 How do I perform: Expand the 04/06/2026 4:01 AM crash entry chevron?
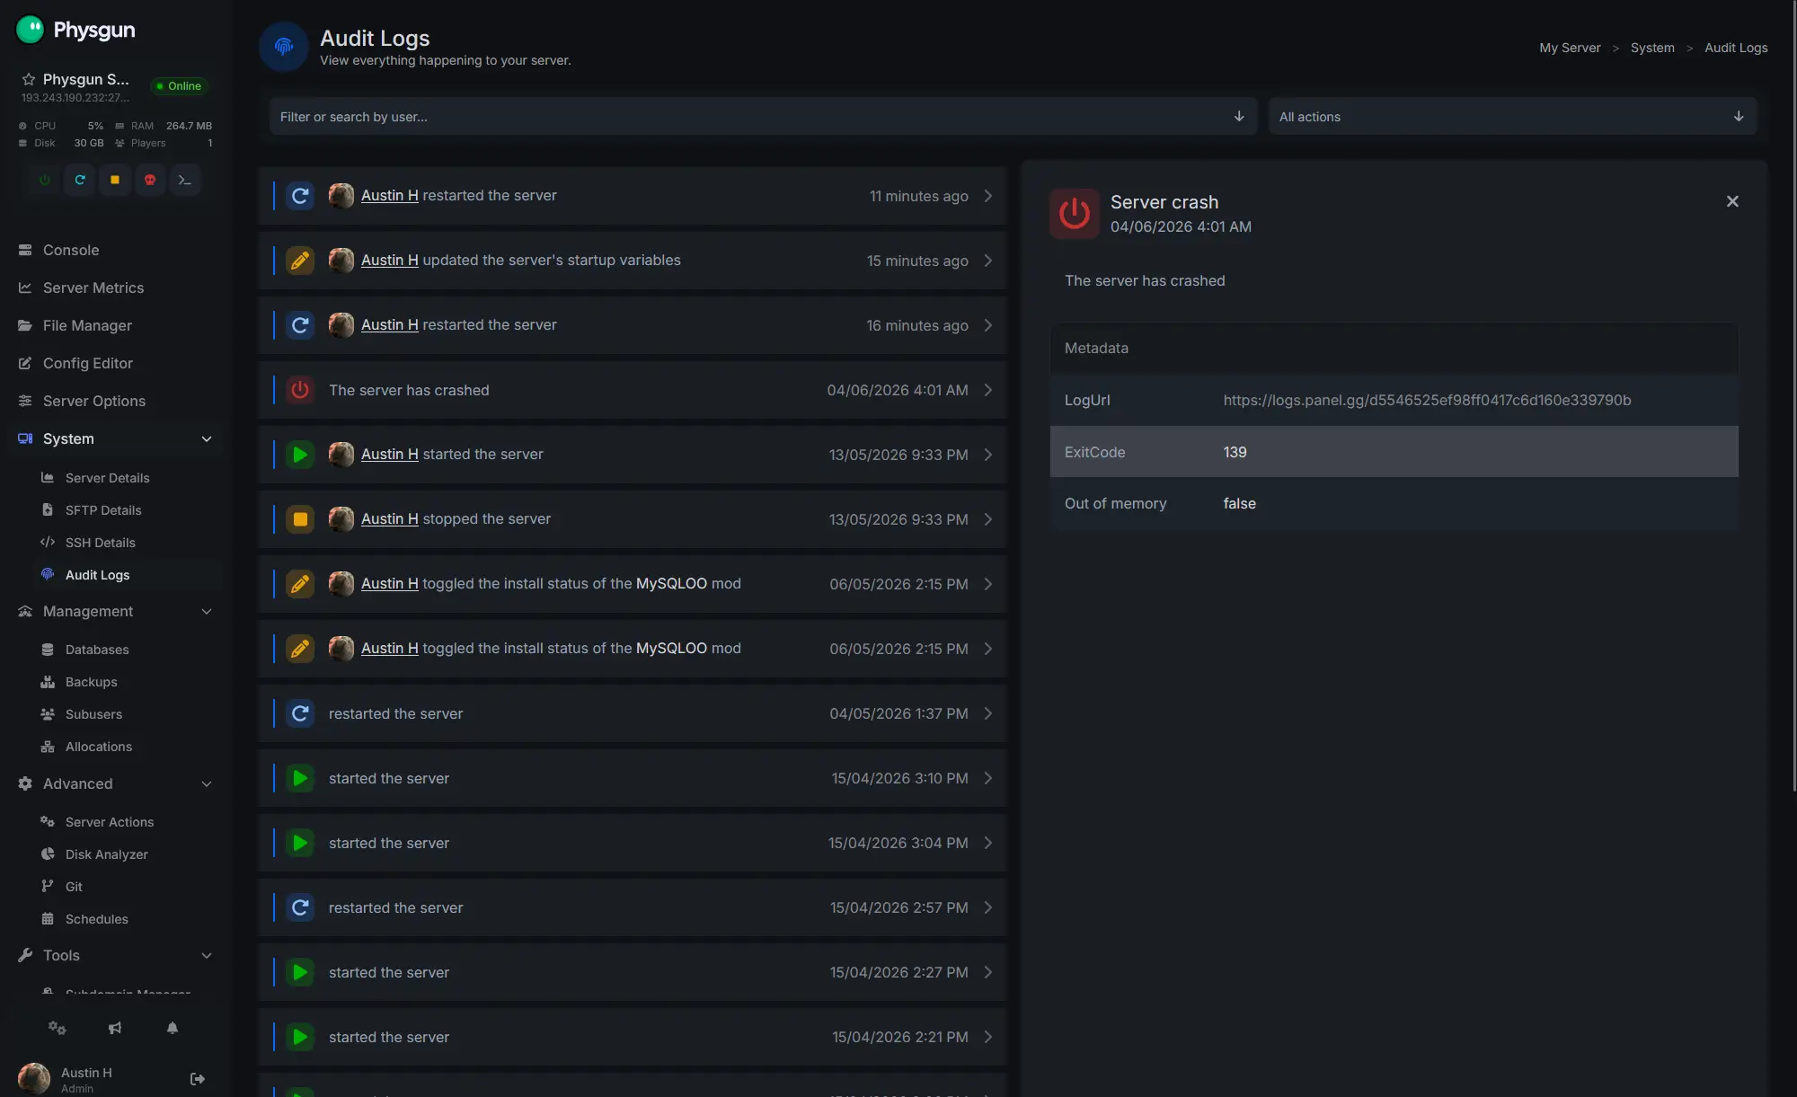(988, 390)
